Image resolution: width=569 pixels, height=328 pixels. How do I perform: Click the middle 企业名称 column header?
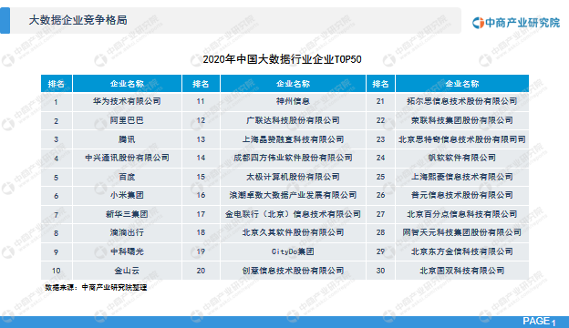pyautogui.click(x=293, y=84)
